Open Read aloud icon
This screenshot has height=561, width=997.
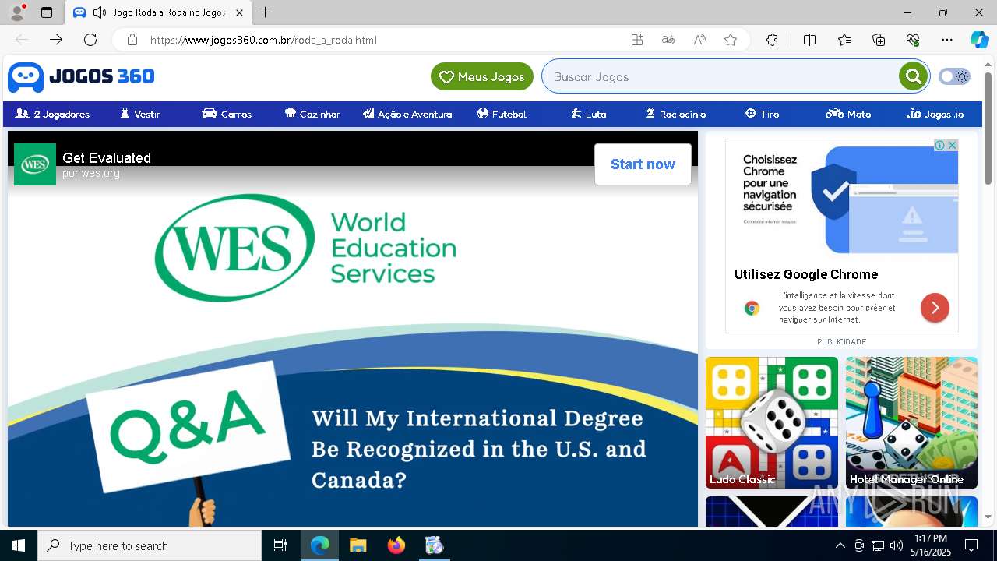(x=699, y=40)
